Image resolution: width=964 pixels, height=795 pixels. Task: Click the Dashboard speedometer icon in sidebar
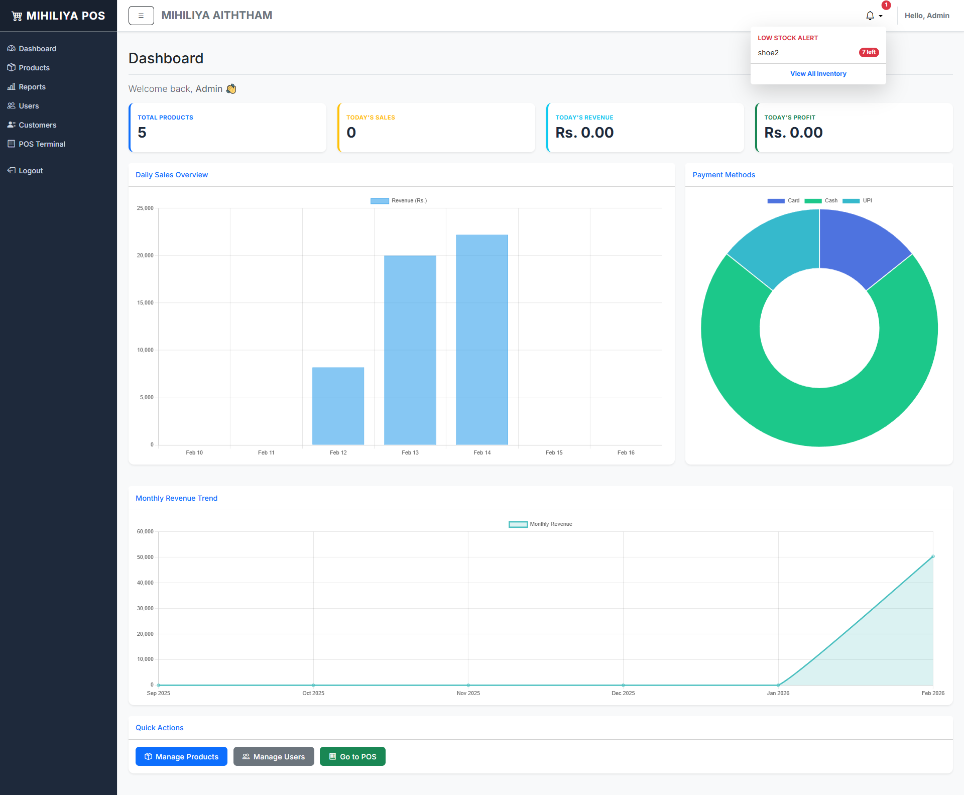coord(11,49)
